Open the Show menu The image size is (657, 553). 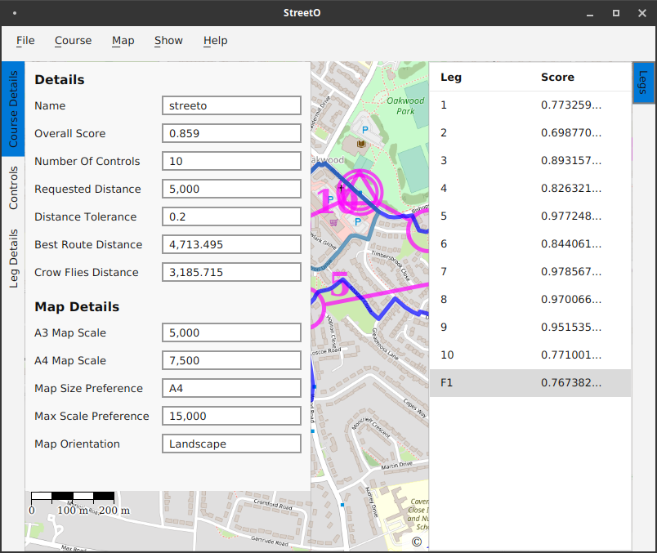click(x=168, y=41)
